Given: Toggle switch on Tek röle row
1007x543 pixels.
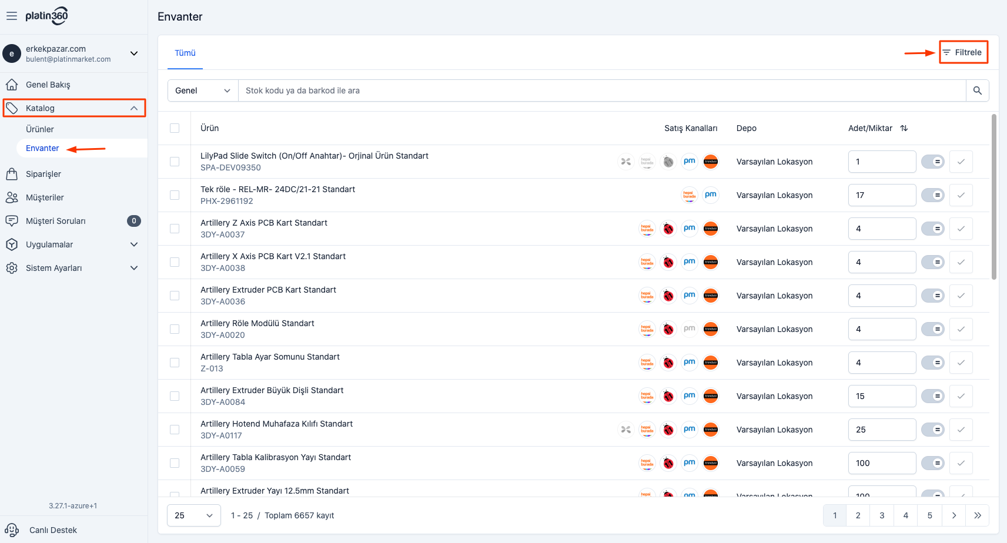Looking at the screenshot, I should (932, 195).
